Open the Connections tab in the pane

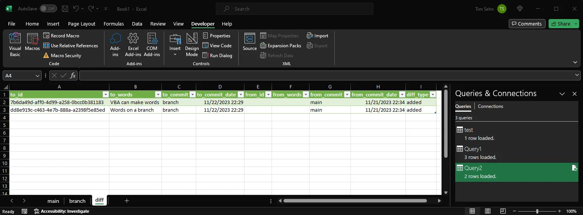pos(490,106)
